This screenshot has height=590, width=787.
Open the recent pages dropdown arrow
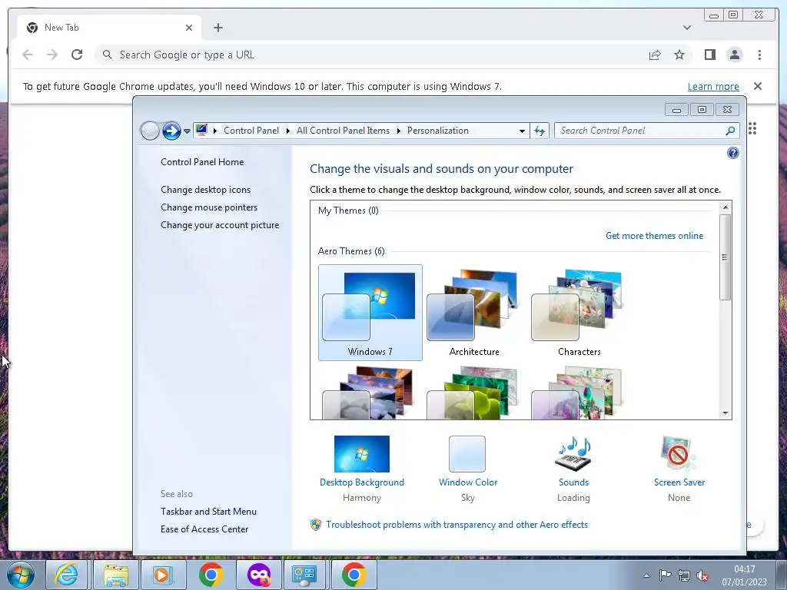click(187, 131)
